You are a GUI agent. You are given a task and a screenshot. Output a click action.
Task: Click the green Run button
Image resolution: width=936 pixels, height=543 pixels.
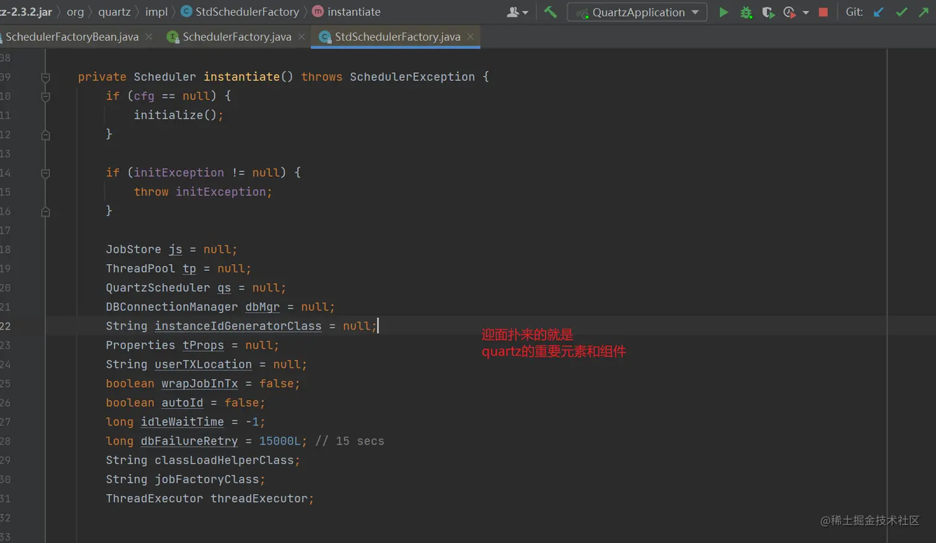pos(723,12)
